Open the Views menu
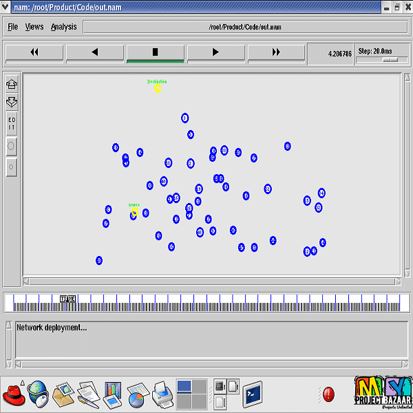The width and height of the screenshot is (413, 413). point(34,27)
